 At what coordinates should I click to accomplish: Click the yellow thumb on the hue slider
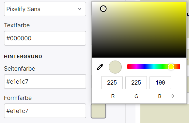tap(171, 67)
